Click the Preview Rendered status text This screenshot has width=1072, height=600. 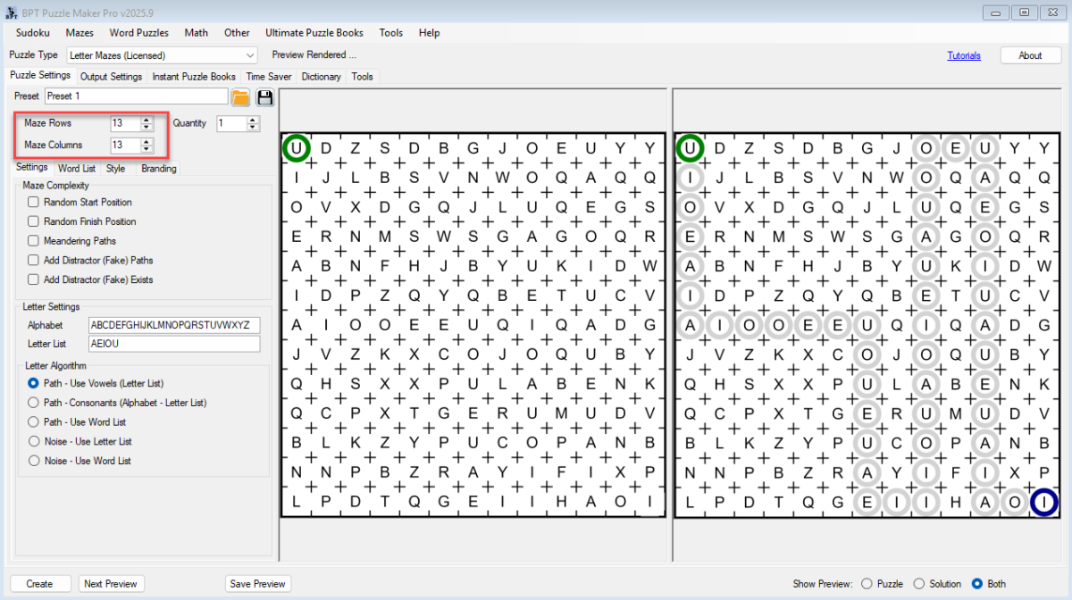point(314,55)
